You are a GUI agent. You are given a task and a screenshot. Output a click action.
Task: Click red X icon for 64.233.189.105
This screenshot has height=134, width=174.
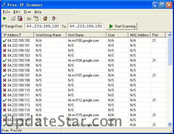(5, 65)
